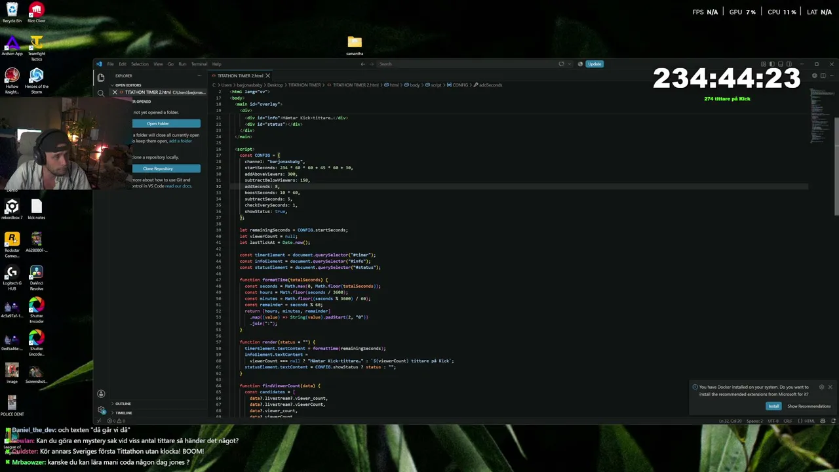Open notification settings gear in Docker prompt

point(821,387)
